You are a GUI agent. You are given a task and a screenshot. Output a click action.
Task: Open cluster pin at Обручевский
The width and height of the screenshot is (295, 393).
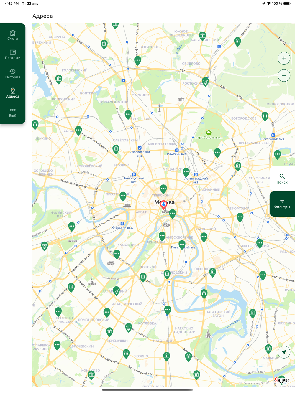point(57,346)
